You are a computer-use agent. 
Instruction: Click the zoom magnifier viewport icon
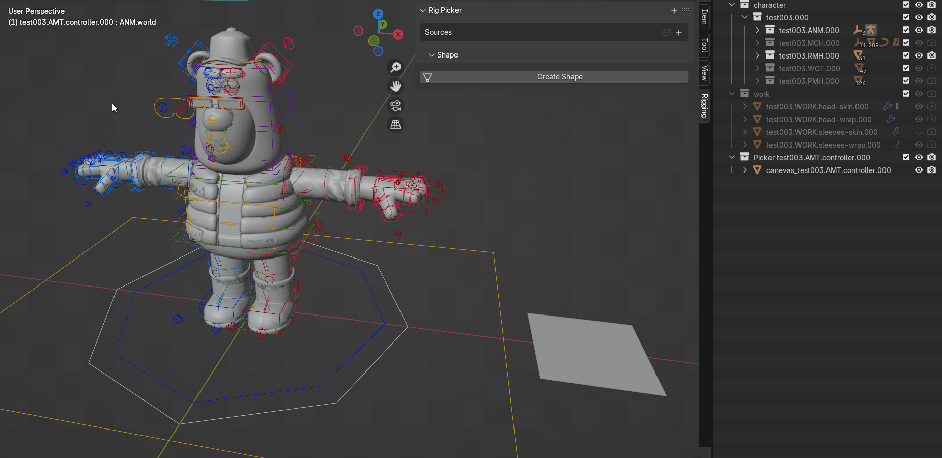point(395,67)
